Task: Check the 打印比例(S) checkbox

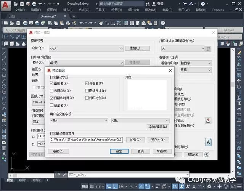Action: click(x=87, y=98)
